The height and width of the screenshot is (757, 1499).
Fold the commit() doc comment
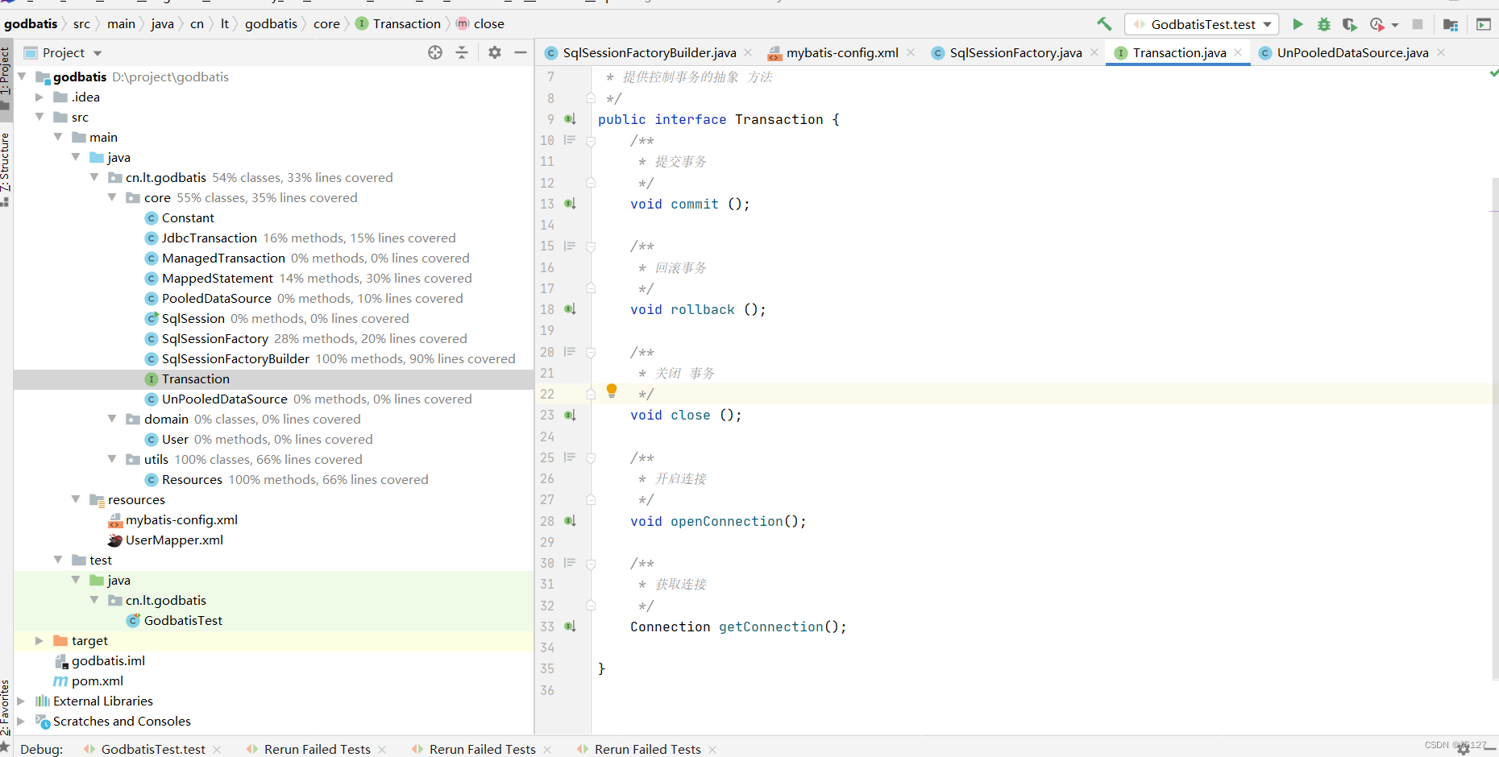tap(591, 141)
